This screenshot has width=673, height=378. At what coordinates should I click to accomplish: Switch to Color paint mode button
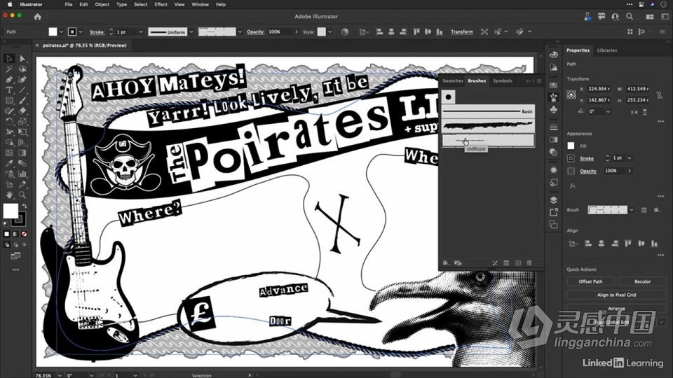pos(6,234)
